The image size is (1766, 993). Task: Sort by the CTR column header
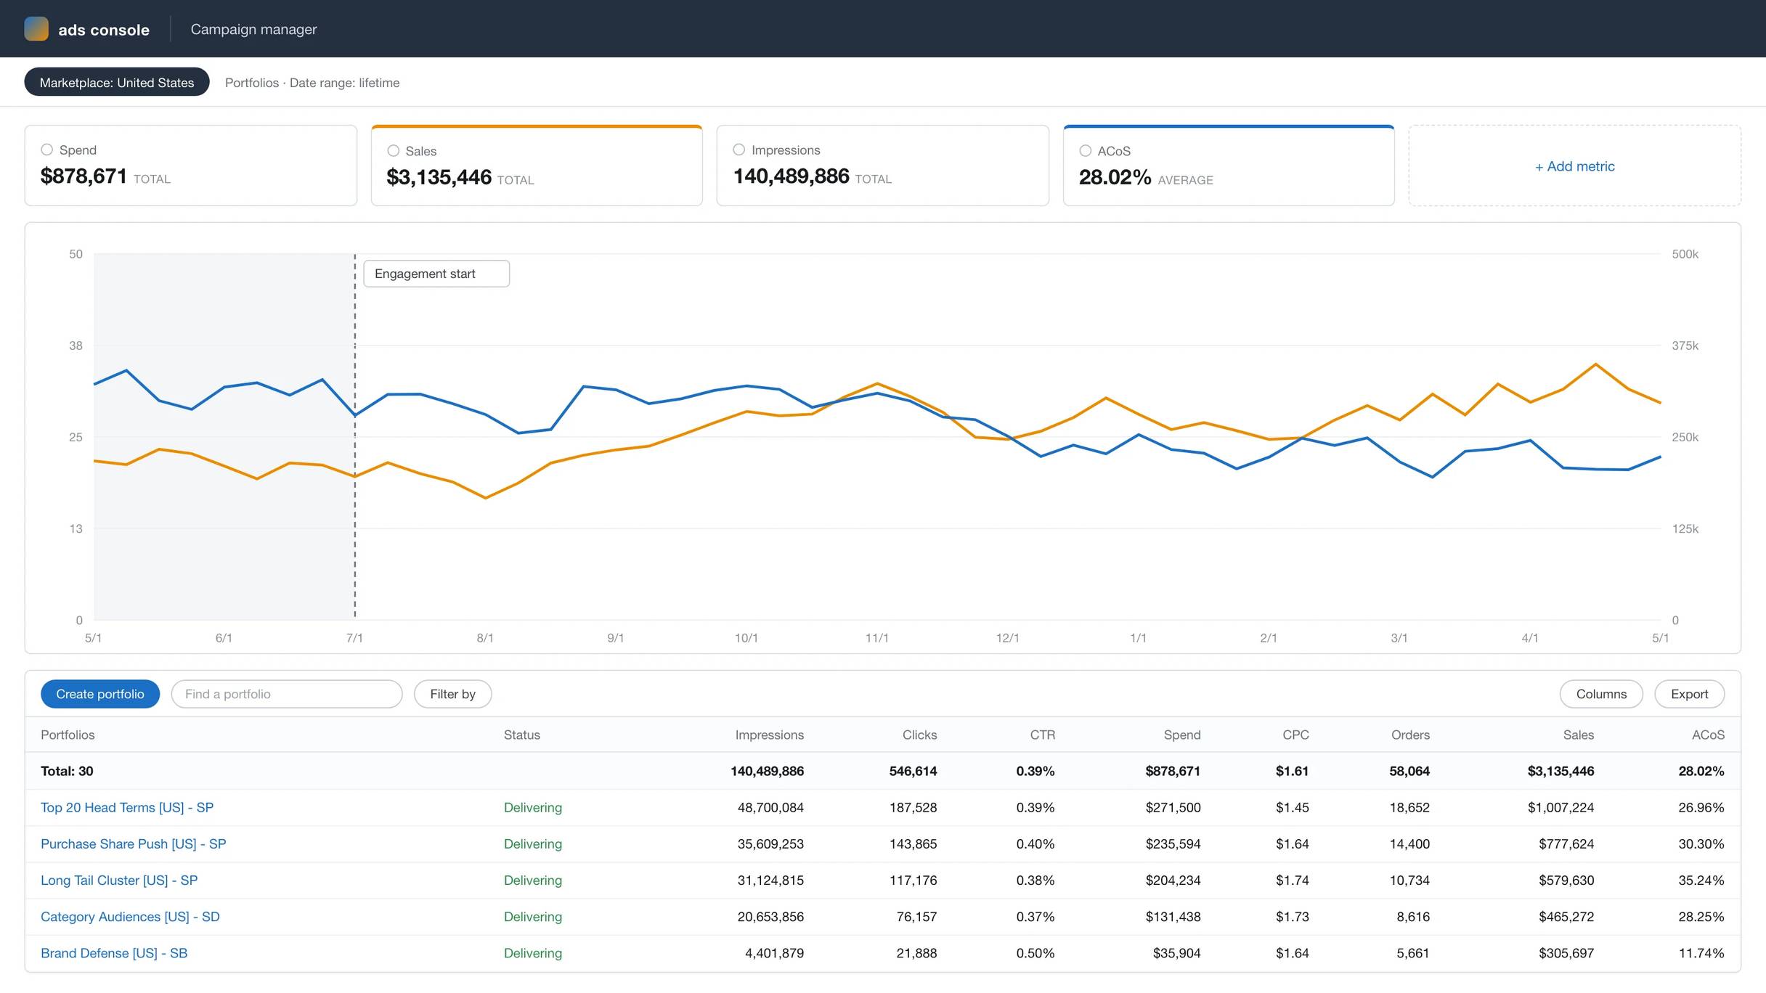(x=1042, y=735)
